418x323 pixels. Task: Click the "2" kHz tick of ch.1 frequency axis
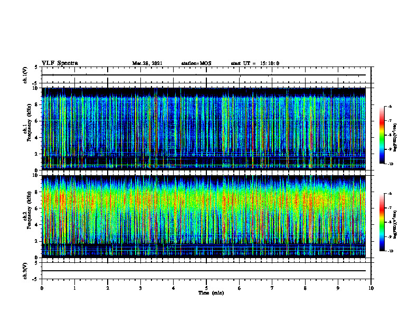pos(37,154)
